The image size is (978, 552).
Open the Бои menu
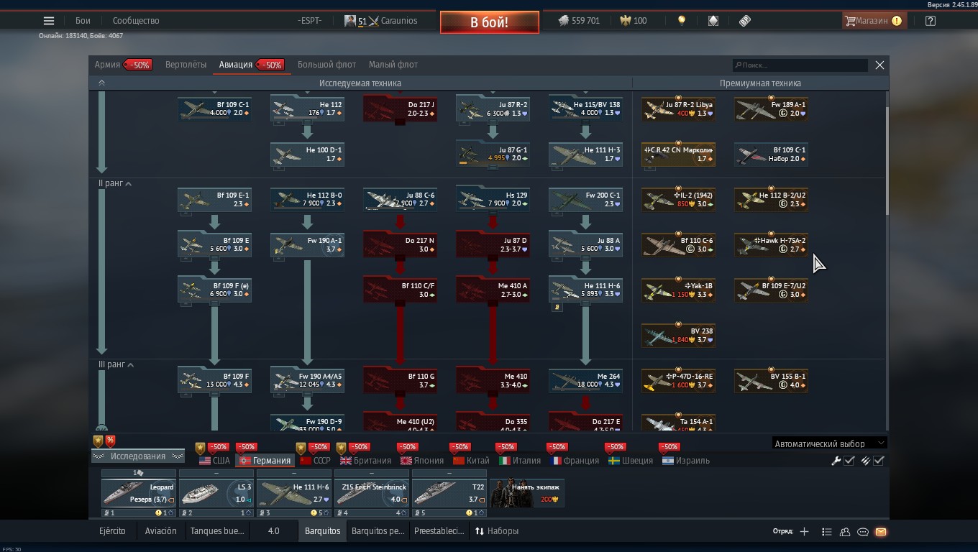pyautogui.click(x=83, y=21)
